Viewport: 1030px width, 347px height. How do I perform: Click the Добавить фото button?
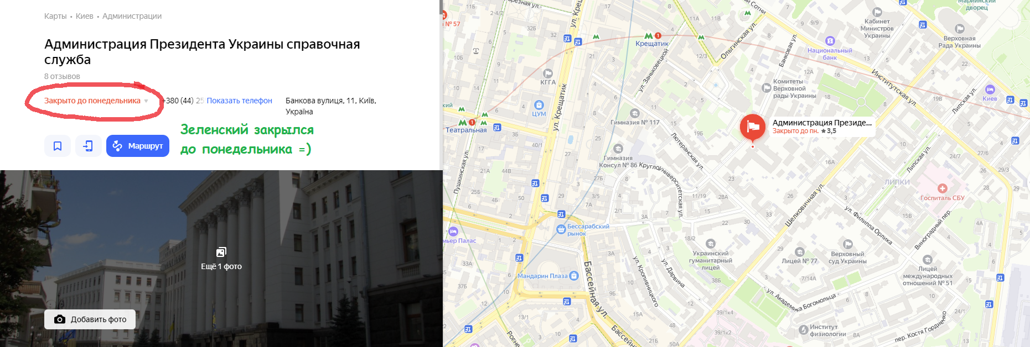coord(90,319)
